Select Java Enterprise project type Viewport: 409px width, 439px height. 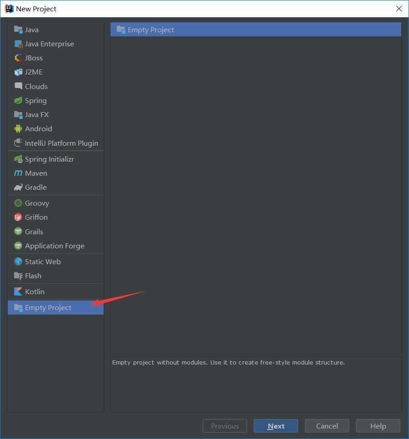coord(56,44)
